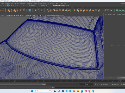Click the orange beveled cube shelf icon
The height and width of the screenshot is (93, 125).
click(x=81, y=11)
